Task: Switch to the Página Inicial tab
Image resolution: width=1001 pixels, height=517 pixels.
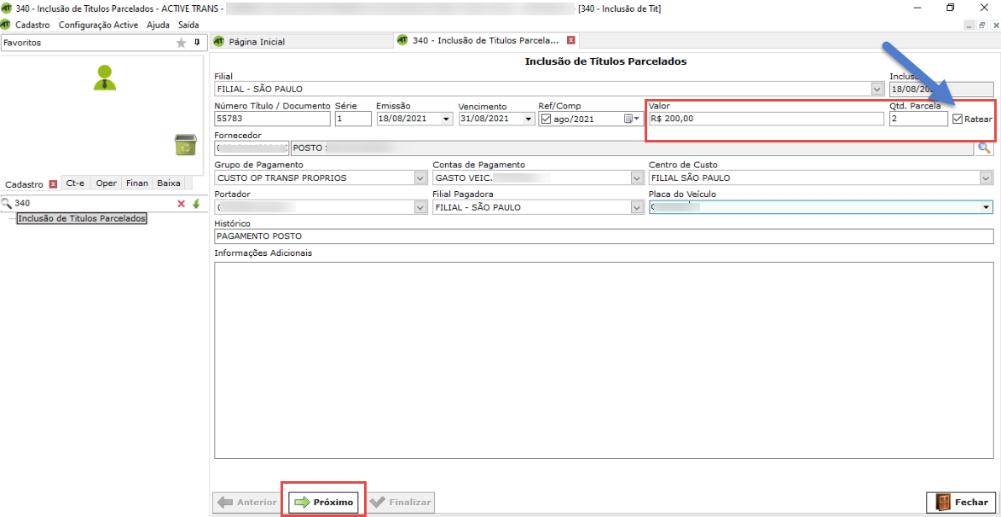Action: coord(257,41)
